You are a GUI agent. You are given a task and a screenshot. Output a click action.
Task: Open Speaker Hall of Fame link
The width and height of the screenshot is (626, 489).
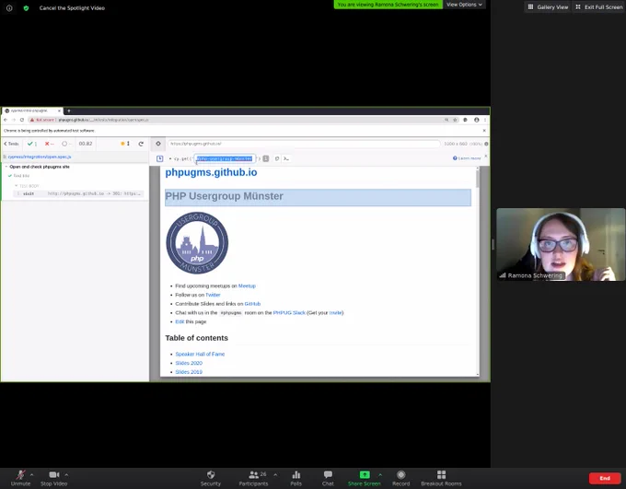(200, 354)
